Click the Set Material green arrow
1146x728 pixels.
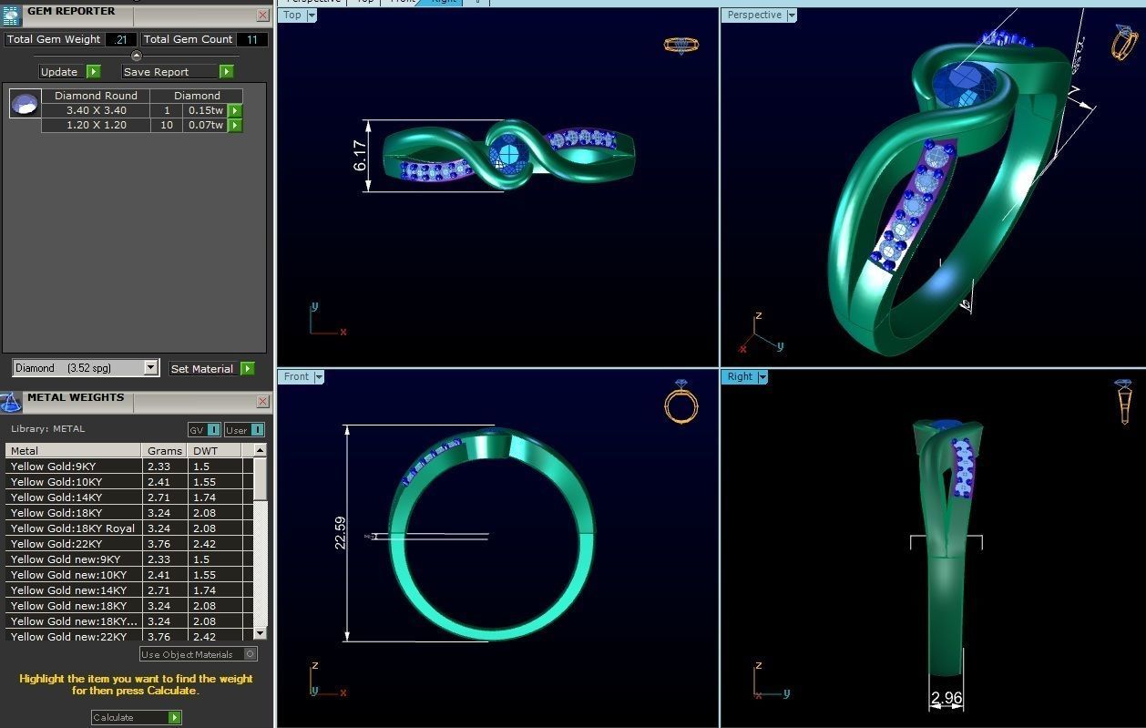coord(248,368)
